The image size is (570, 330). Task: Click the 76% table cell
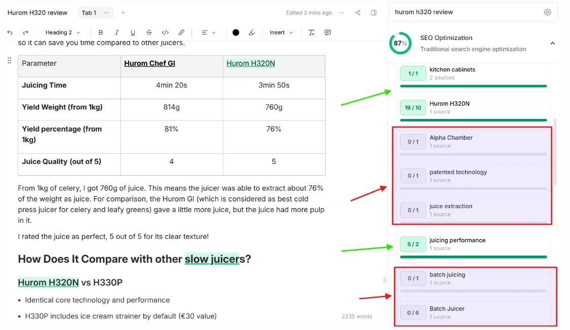coord(274,137)
